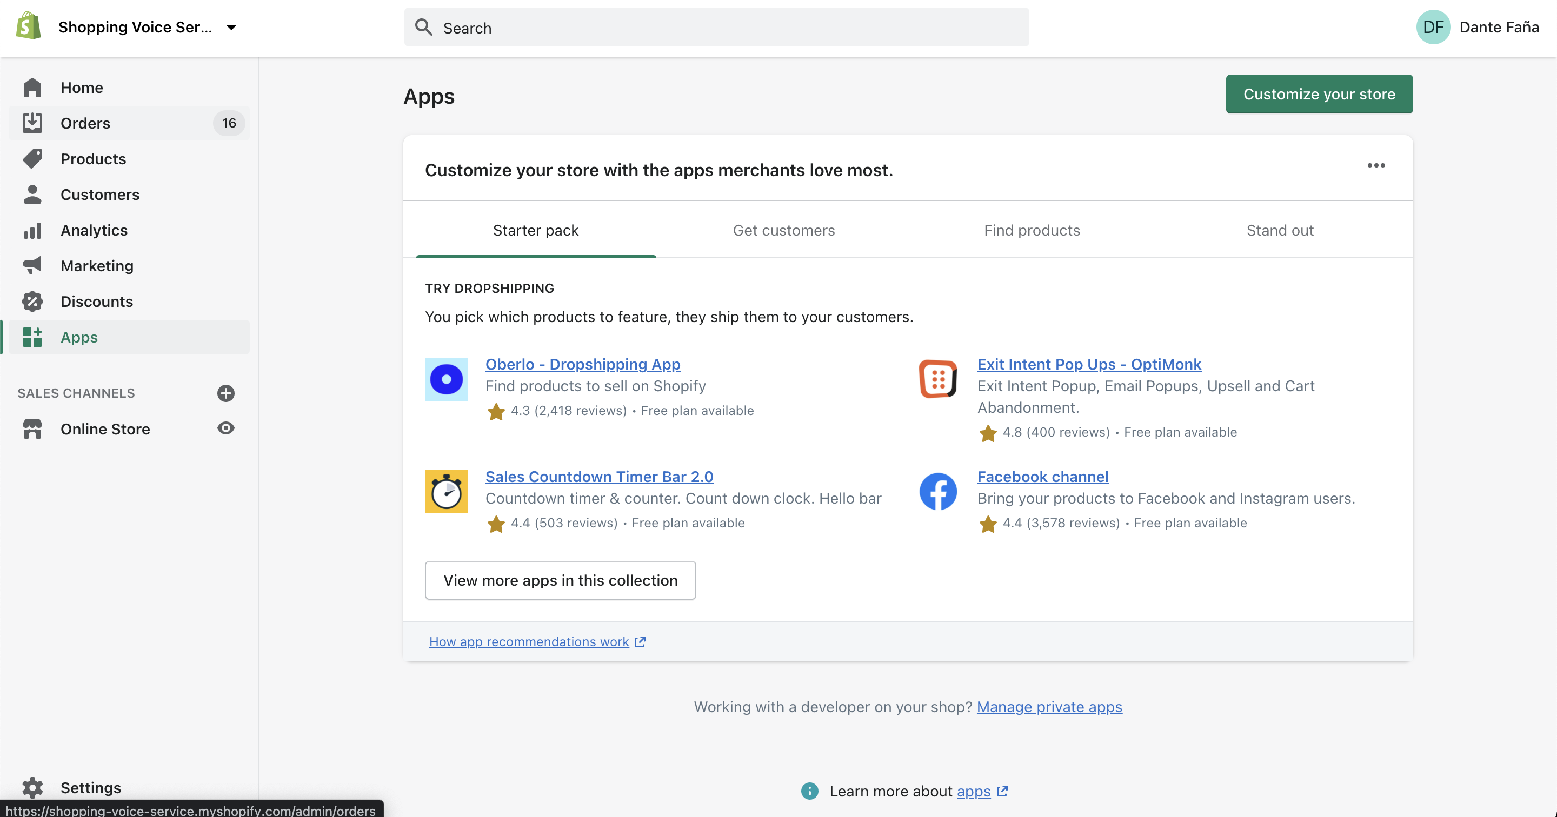Click the Apps grid icon
1557x817 pixels.
click(32, 337)
